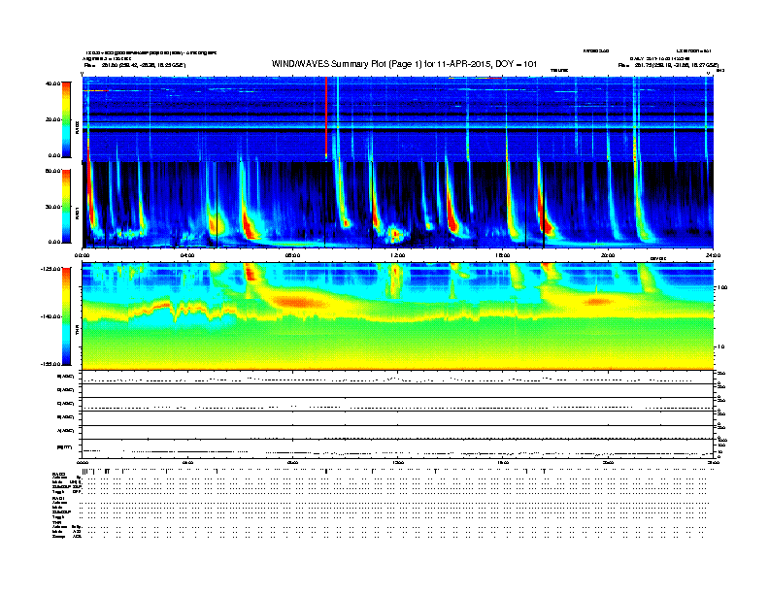Click '04:00' on the upper spectrogram time axis
Image resolution: width=769 pixels, height=594 pixels.
(x=187, y=255)
